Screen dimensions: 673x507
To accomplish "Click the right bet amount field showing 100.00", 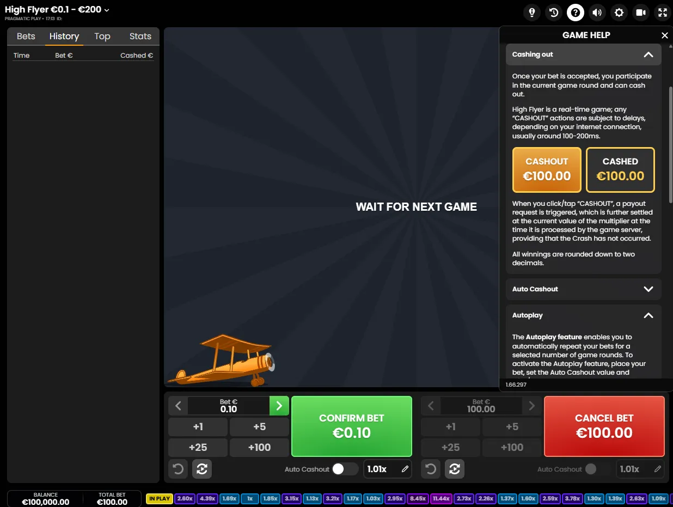I will 481,406.
